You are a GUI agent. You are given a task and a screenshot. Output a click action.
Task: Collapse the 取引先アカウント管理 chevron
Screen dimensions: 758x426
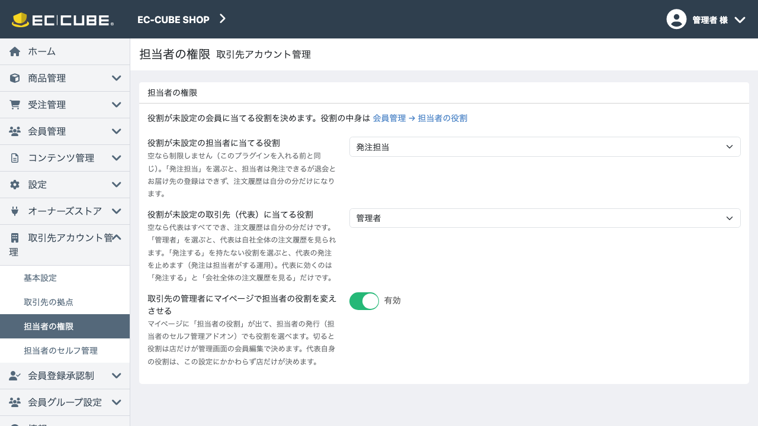point(117,238)
